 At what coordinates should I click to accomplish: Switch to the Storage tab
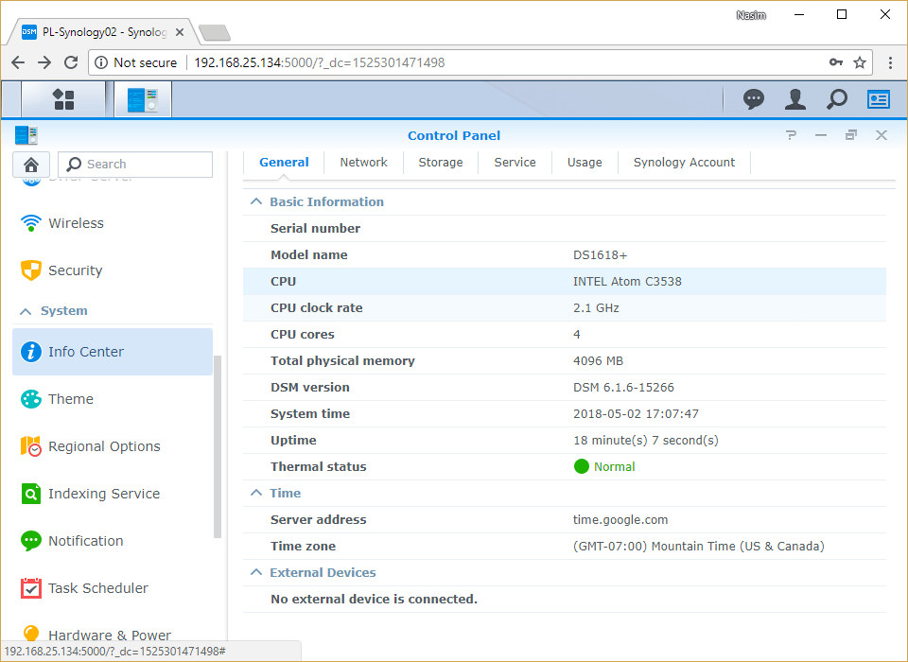click(x=441, y=162)
